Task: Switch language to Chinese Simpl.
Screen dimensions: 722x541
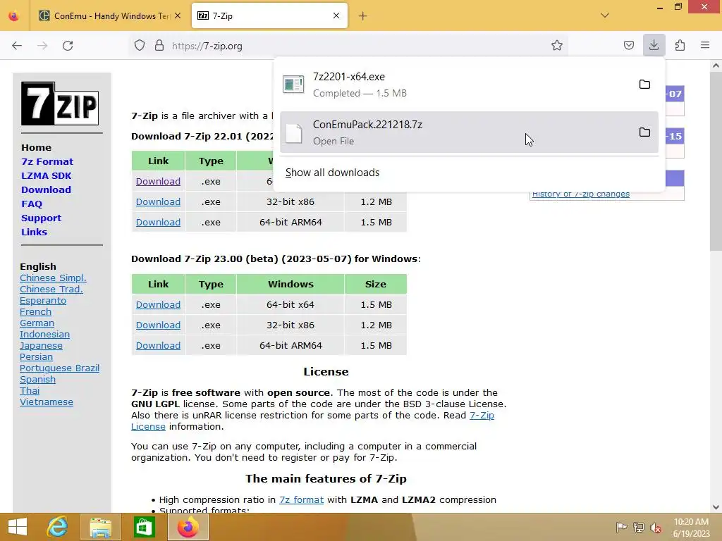Action: tap(53, 278)
